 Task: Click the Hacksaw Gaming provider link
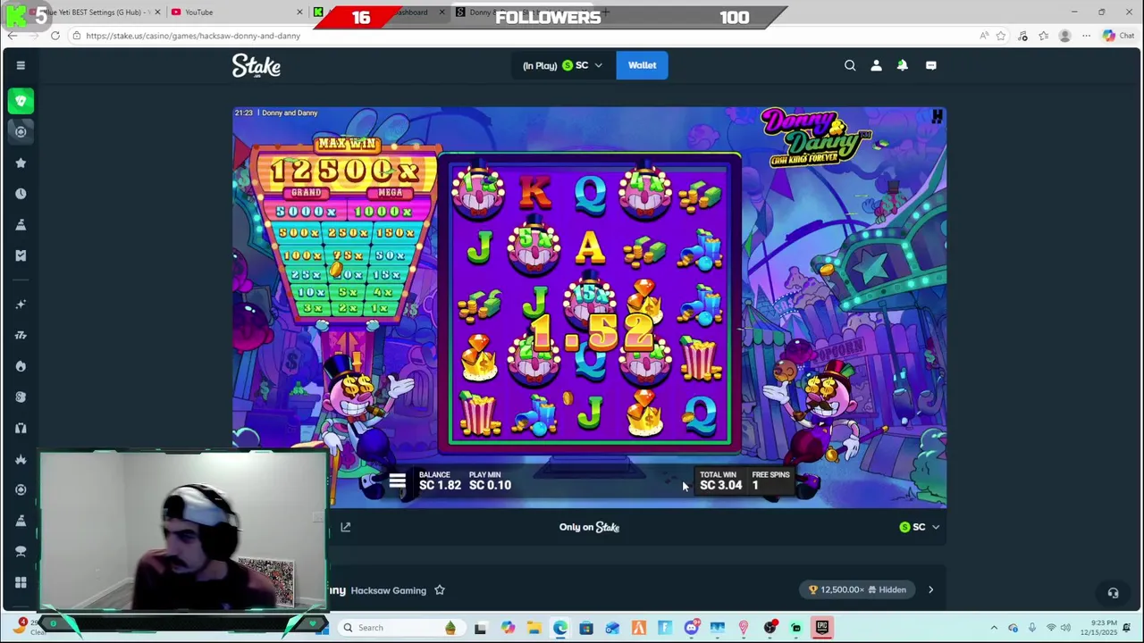pos(388,590)
